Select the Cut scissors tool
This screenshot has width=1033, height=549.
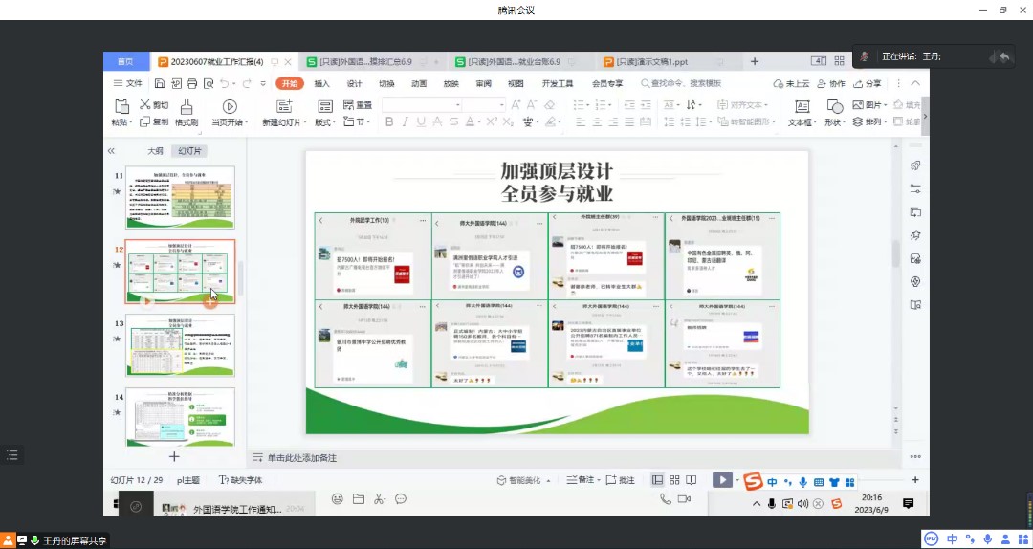[145, 105]
